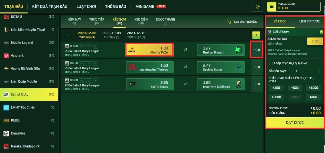
Task: Switch to KÈO SỚM tab
Action: [119, 21]
